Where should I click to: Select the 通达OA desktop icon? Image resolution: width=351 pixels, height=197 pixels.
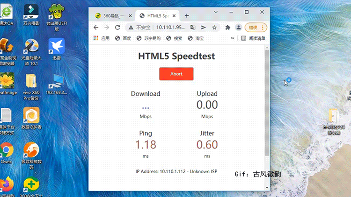click(x=6, y=14)
